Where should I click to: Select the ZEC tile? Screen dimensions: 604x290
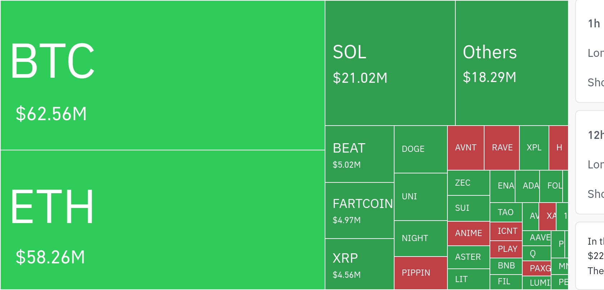[468, 183]
